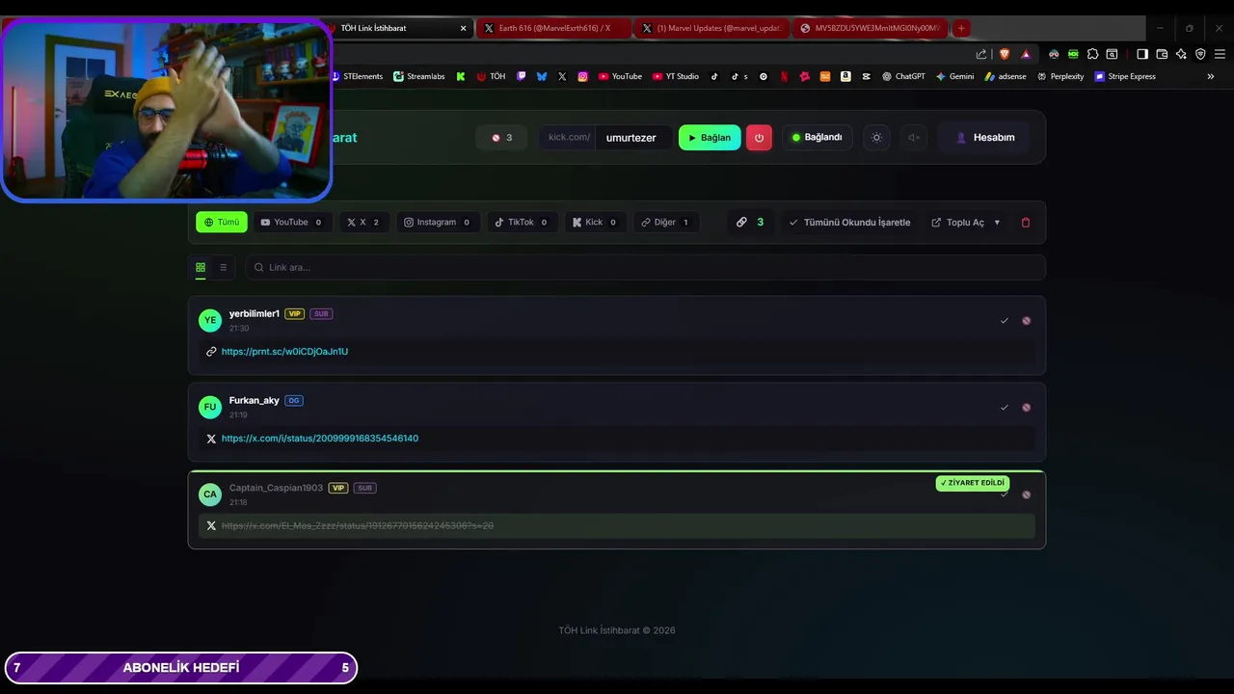Click the Bağlandı connection status indicator
This screenshot has width=1234, height=694.
click(x=817, y=138)
